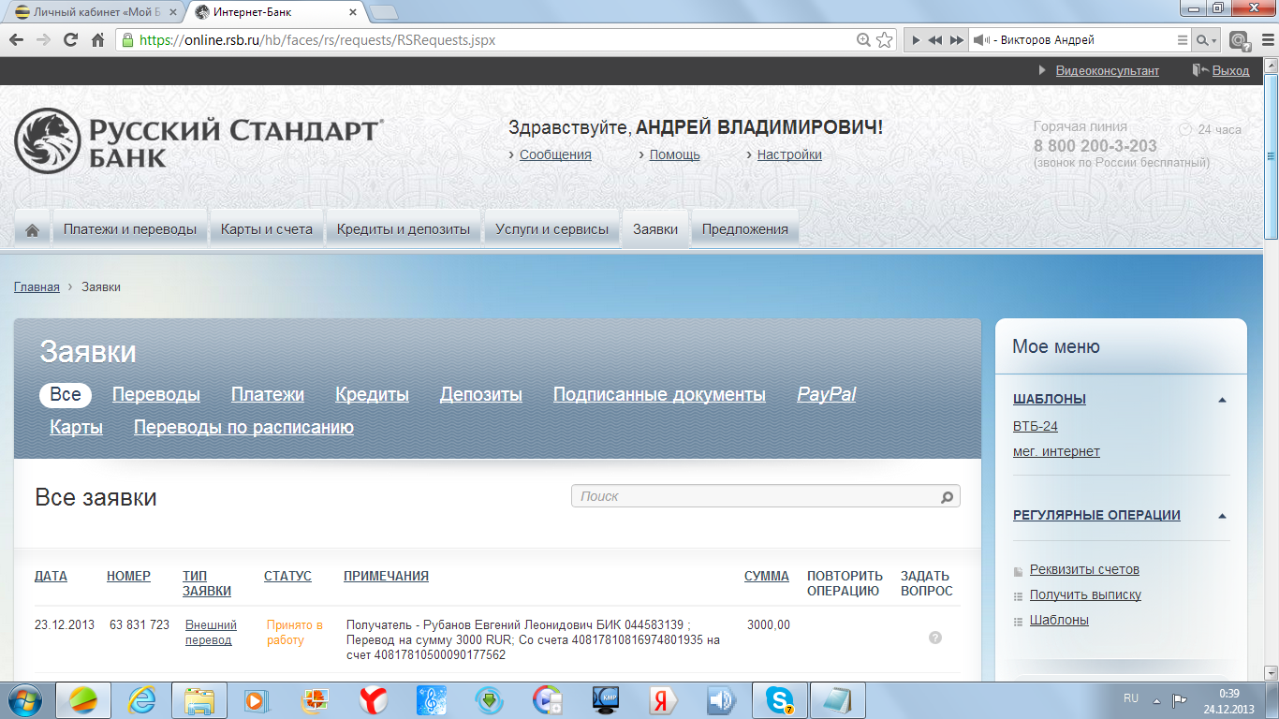
Task: Bookmark this page with the star icon
Action: tap(885, 40)
